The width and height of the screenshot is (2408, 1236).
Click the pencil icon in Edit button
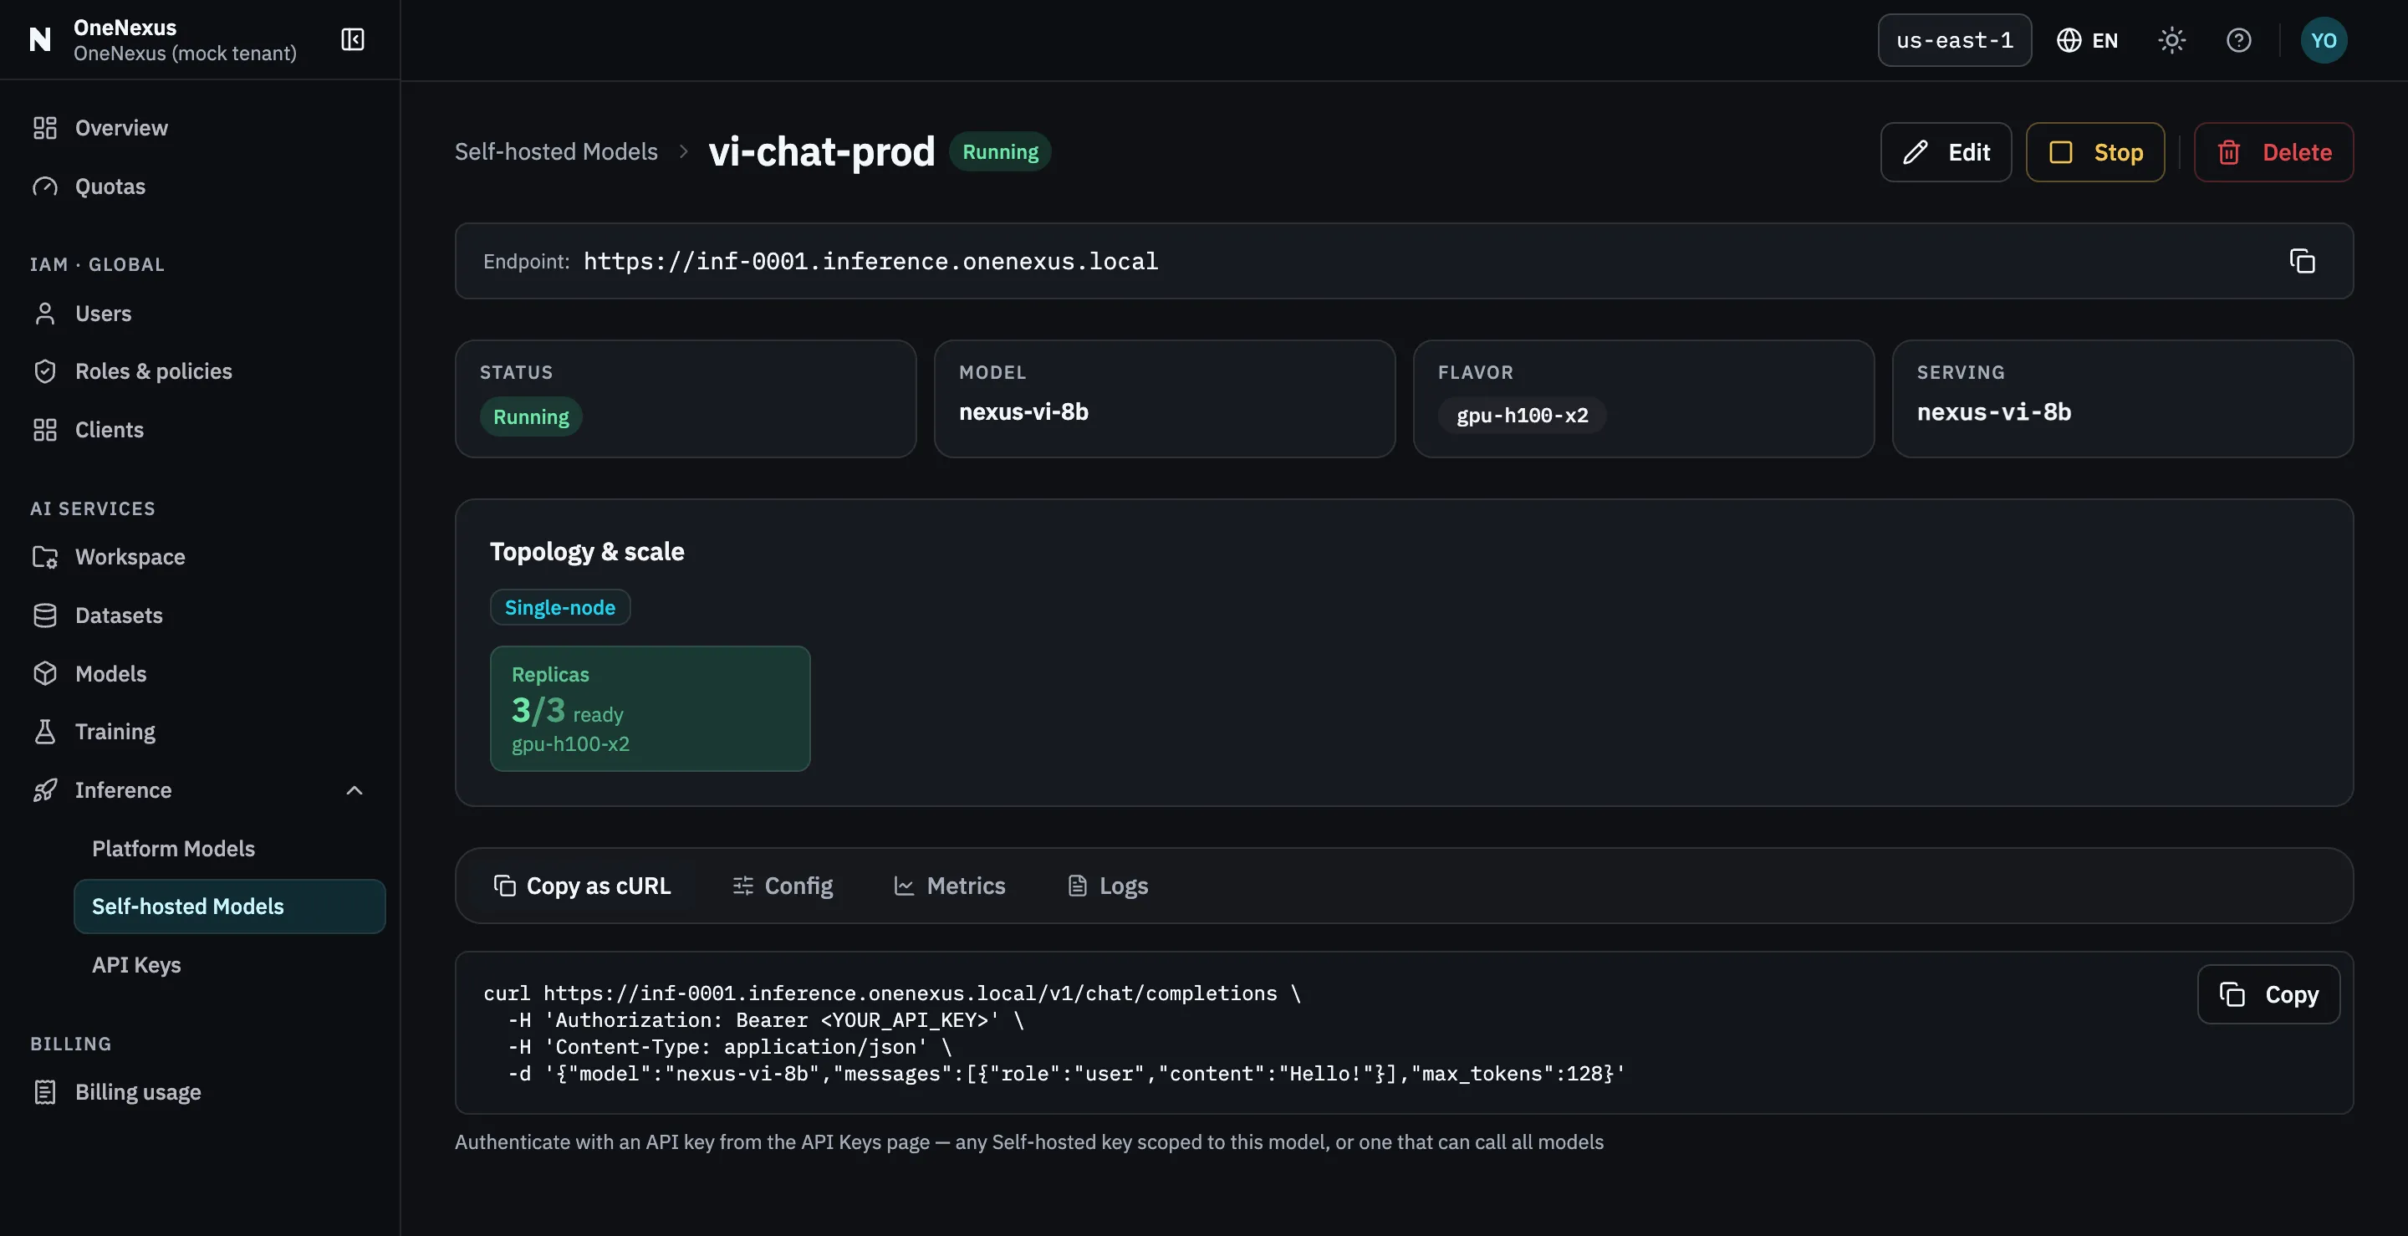tap(1916, 152)
